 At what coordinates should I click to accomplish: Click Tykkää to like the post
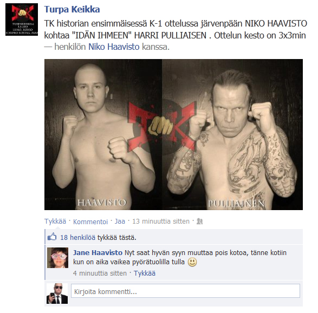click(x=55, y=221)
